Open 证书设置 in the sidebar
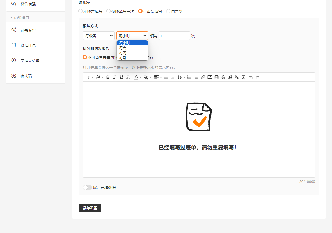 click(36, 30)
